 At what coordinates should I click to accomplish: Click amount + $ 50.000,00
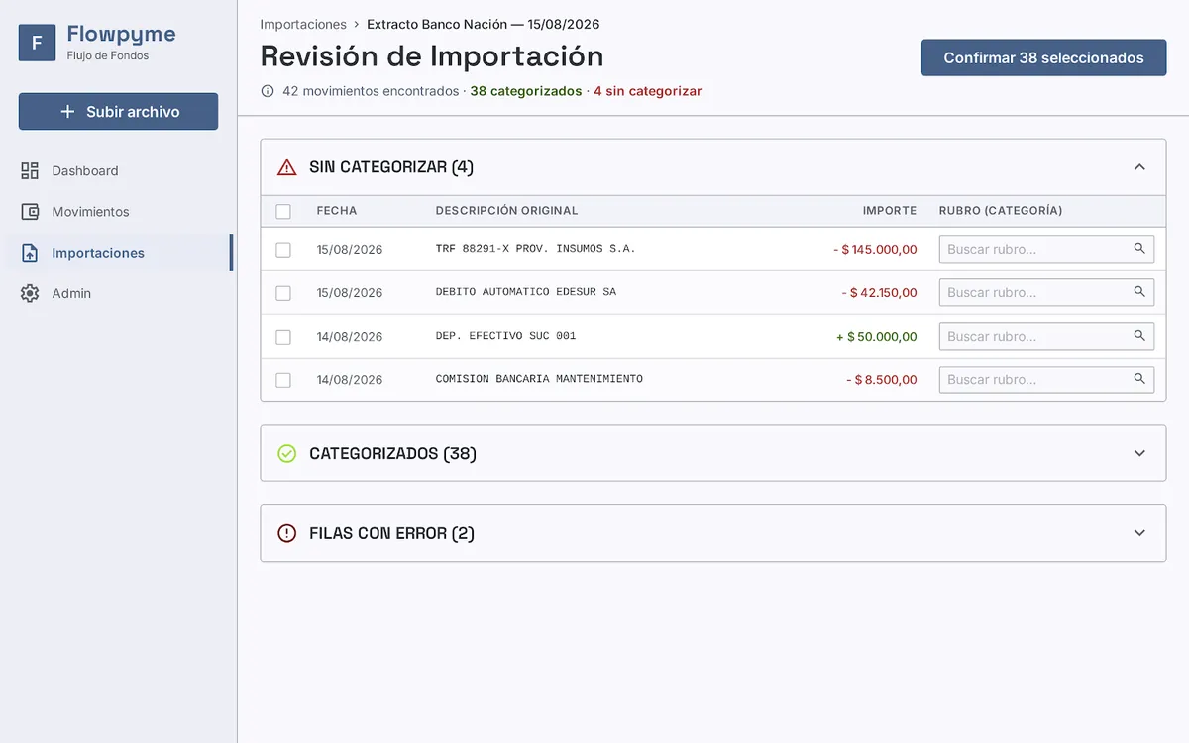[877, 337]
